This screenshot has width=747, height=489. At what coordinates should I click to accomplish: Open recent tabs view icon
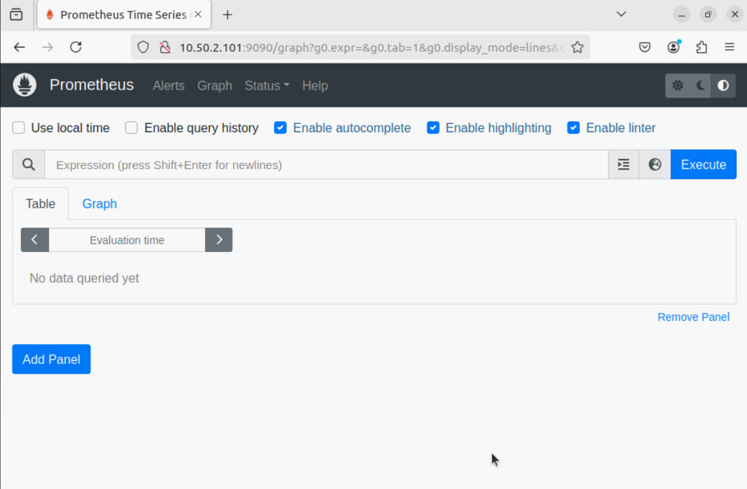[16, 14]
